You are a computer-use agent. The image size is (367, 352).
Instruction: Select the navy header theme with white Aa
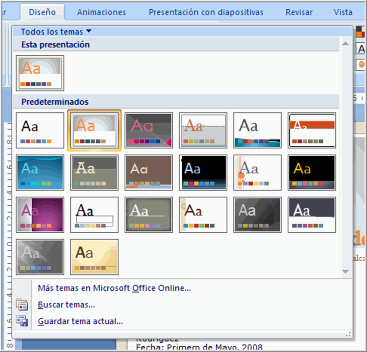click(312, 215)
